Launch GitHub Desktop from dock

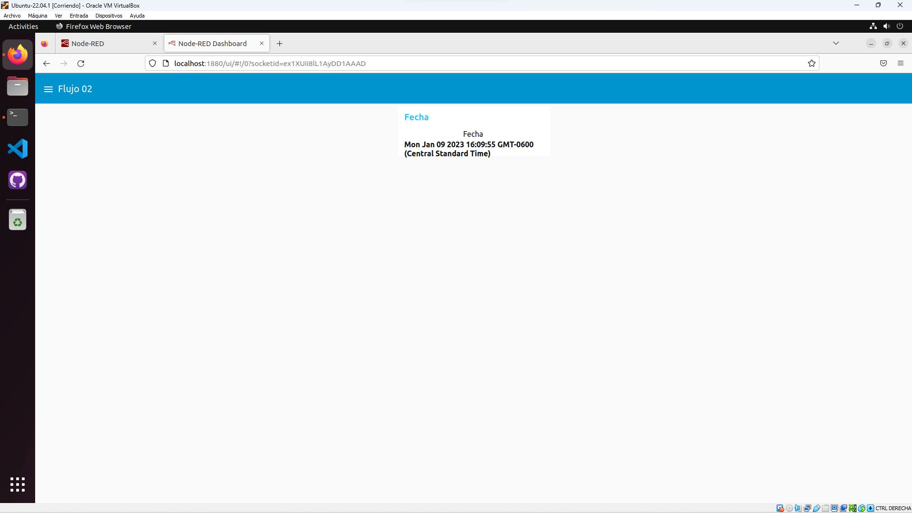pyautogui.click(x=18, y=180)
